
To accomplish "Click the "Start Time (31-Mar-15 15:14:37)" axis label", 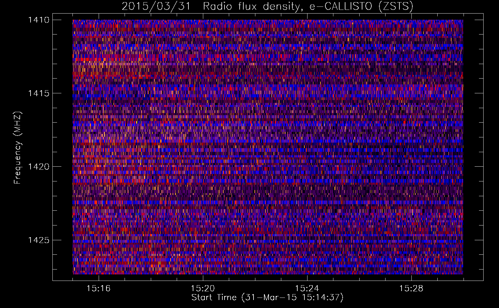I will coord(267,298).
